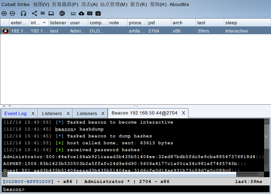Click console scrollbar up arrow
The width and height of the screenshot is (271, 194).
267,121
